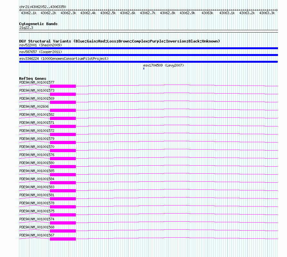Click the PDE9A|NM_001001580 transcript label
The width and height of the screenshot is (287, 257).
click(x=37, y=163)
